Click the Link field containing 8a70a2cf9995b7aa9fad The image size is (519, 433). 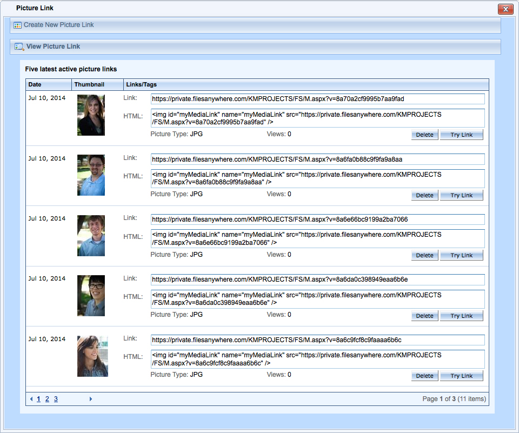(318, 99)
